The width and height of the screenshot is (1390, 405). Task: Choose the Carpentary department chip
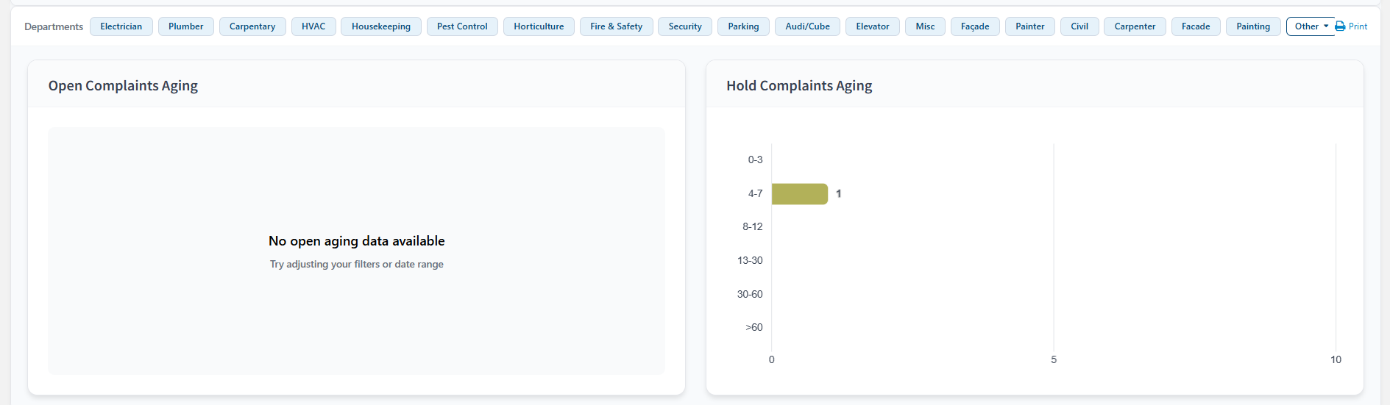click(x=252, y=26)
